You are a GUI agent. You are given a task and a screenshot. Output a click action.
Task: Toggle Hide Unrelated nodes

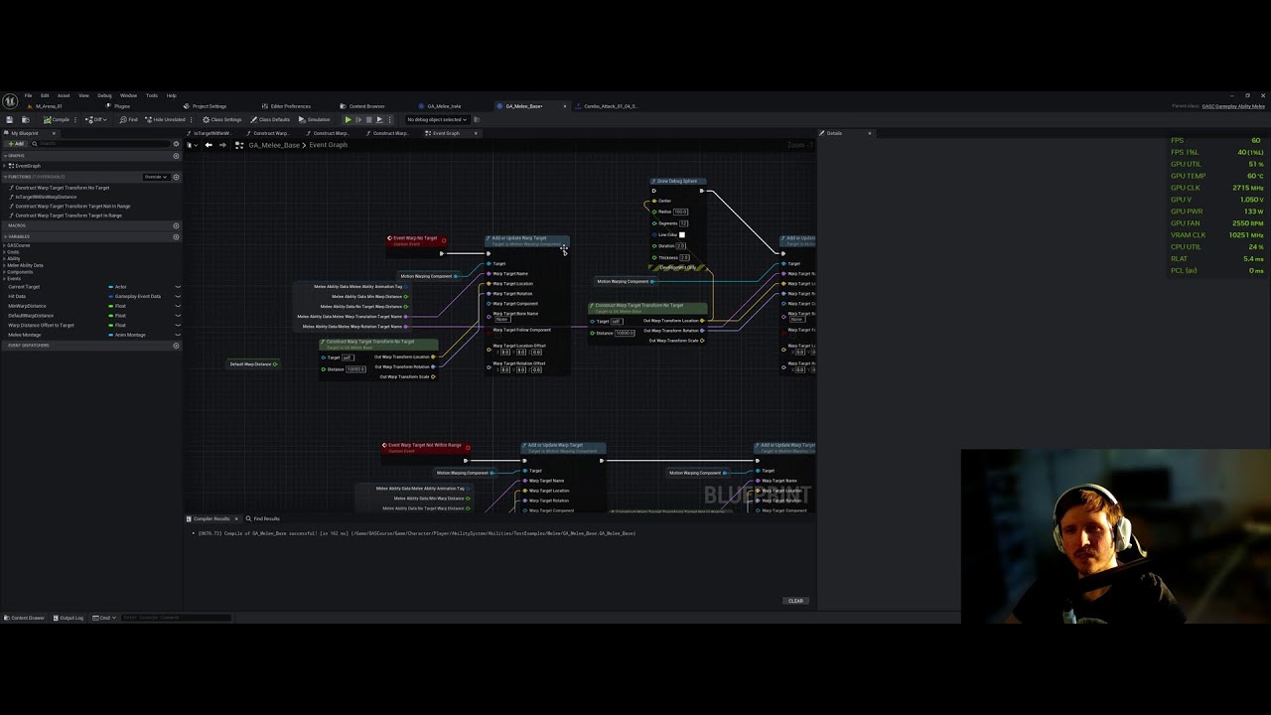(x=165, y=119)
